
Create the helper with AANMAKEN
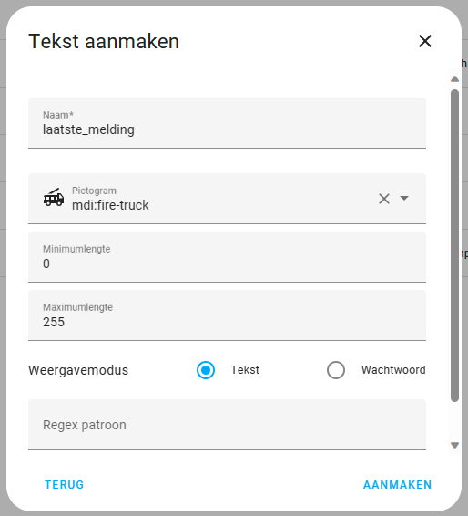(397, 485)
